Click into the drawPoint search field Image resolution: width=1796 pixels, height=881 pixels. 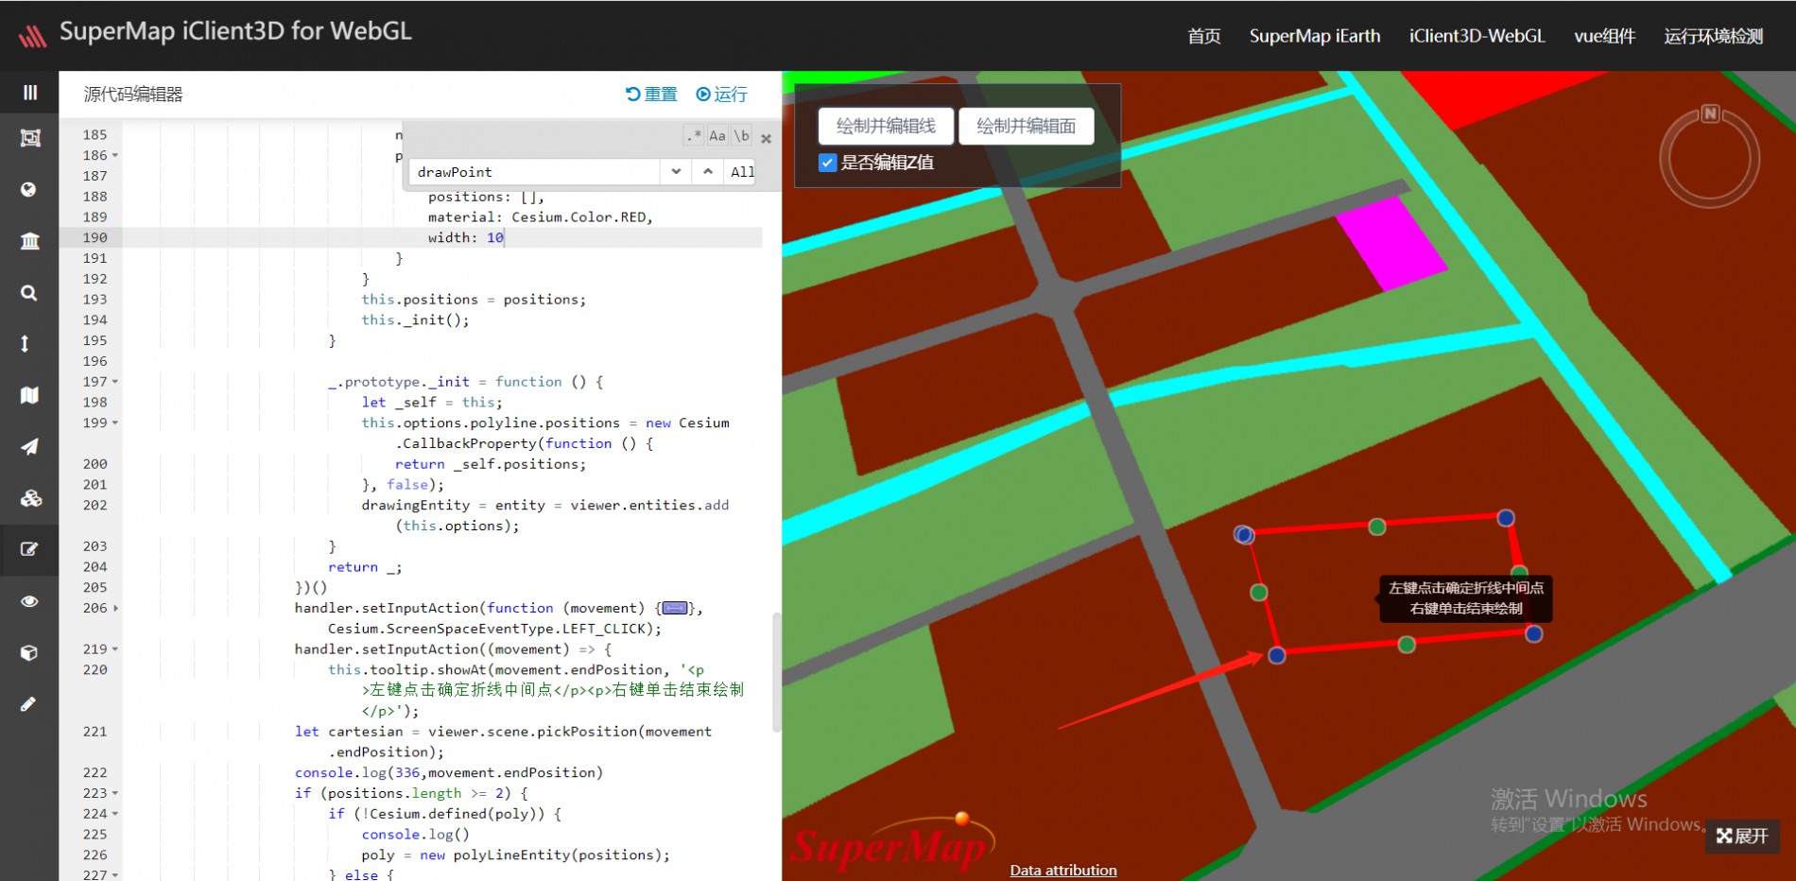tap(534, 172)
